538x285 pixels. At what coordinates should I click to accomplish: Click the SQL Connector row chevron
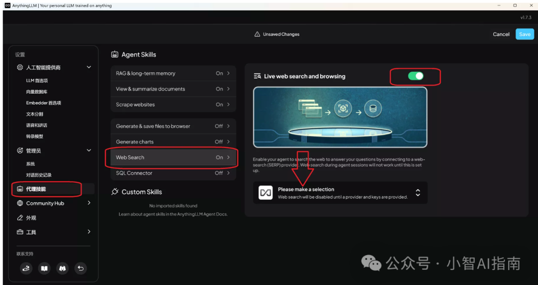tap(228, 173)
